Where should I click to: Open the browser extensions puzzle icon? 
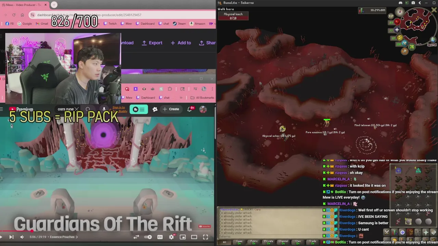coord(170,89)
